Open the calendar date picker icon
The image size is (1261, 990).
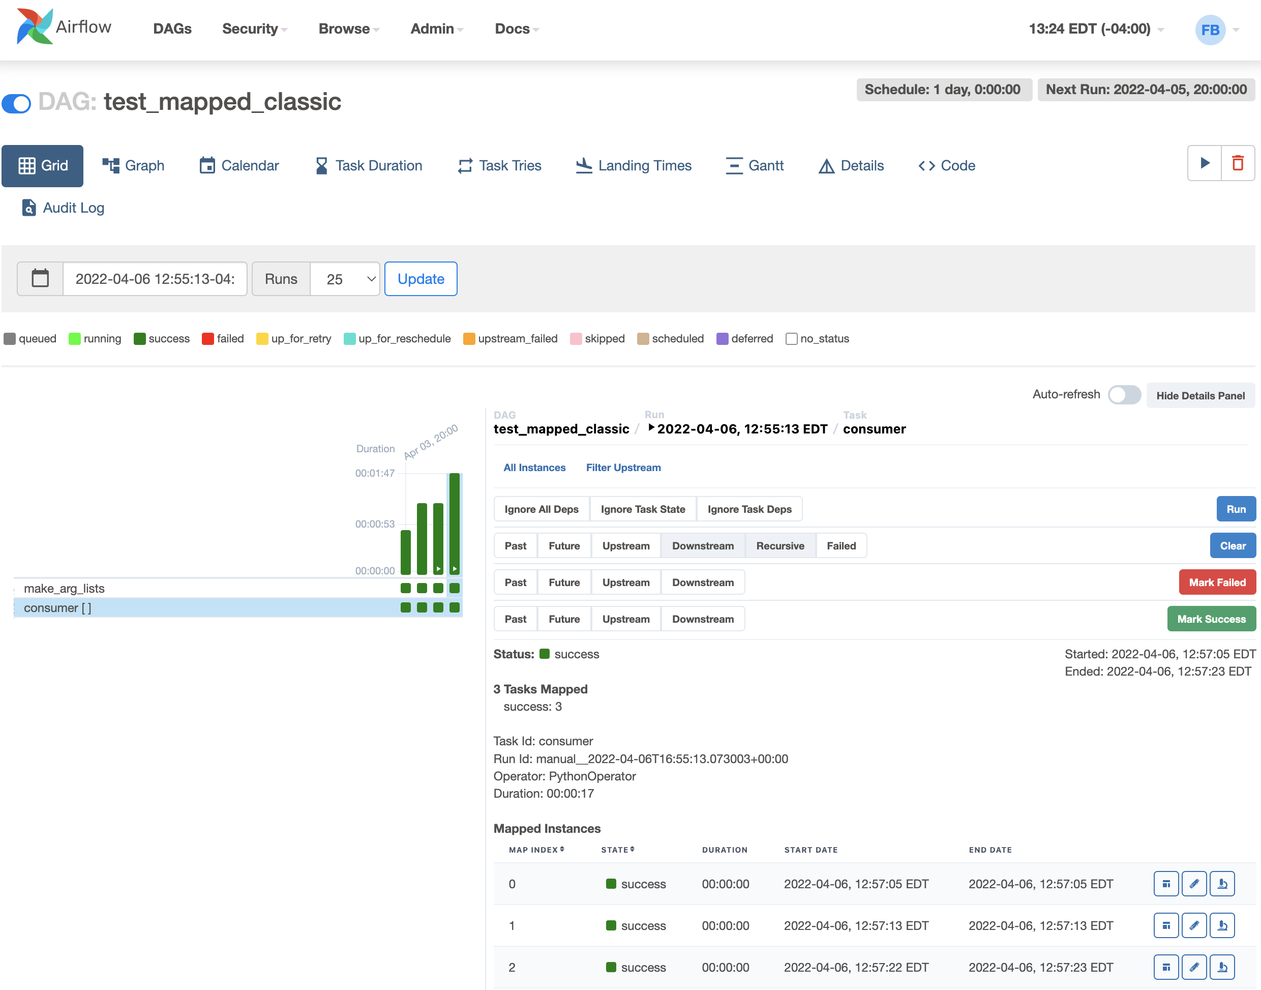click(40, 279)
